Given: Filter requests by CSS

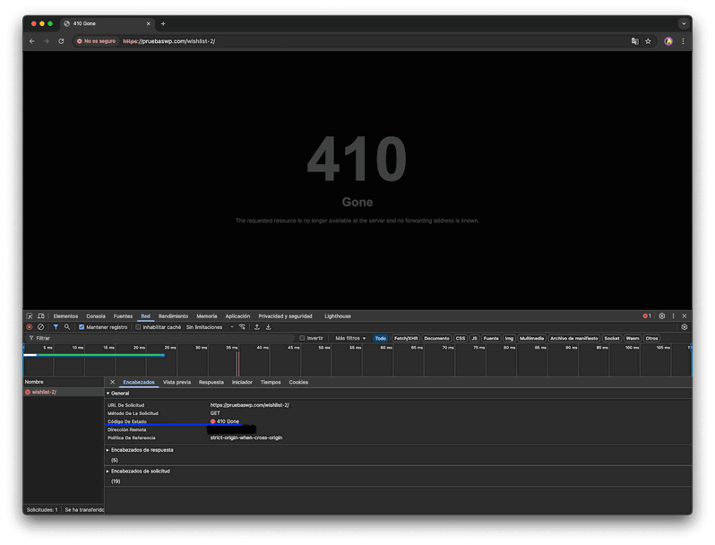Looking at the screenshot, I should (461, 339).
